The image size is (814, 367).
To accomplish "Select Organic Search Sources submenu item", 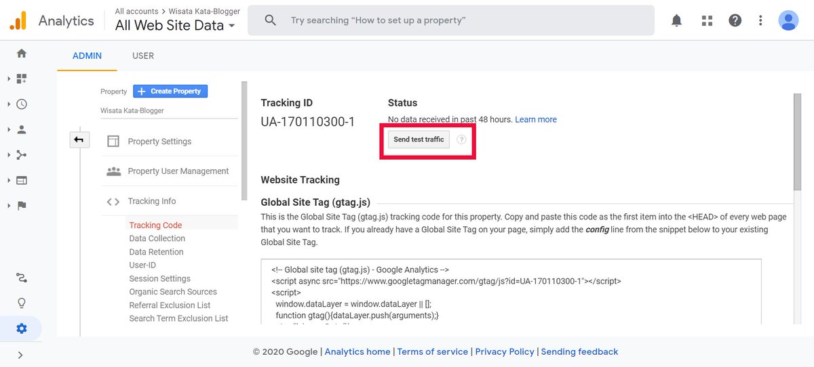I will pos(173,292).
